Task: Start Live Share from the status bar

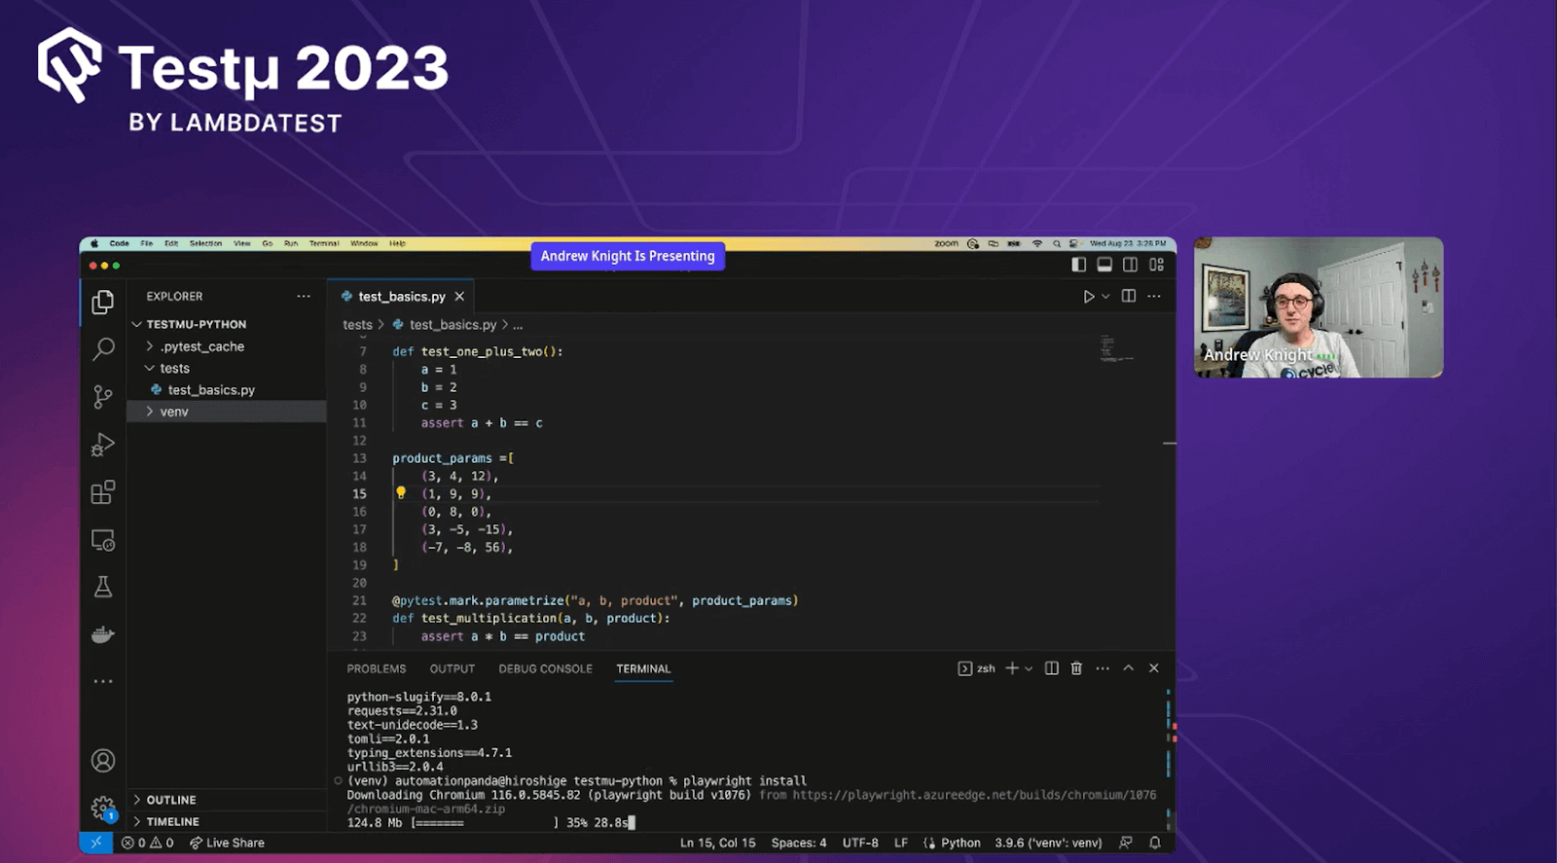Action: [227, 843]
